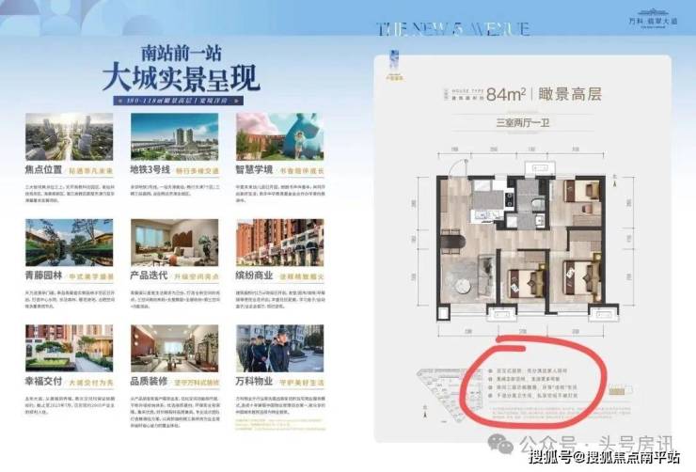Screen dimensions: 696x472
Task: Click the 产品迭代 heading
Action: click(x=149, y=275)
